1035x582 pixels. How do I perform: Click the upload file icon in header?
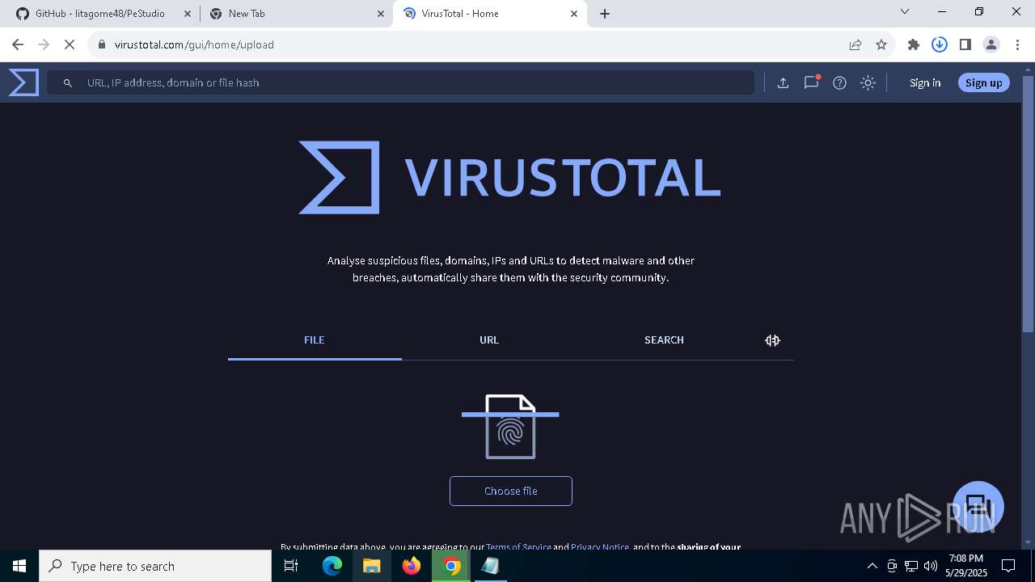[x=783, y=82]
